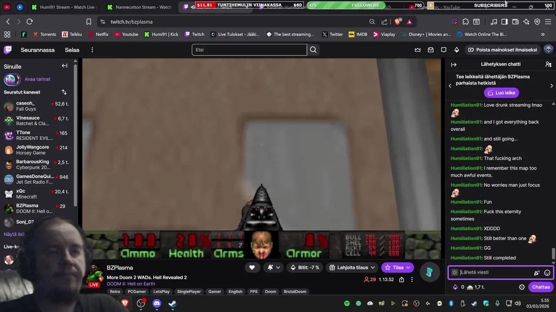This screenshot has width=556, height=312.
Task: Open Bitit -7 % bits menu
Action: [x=304, y=268]
